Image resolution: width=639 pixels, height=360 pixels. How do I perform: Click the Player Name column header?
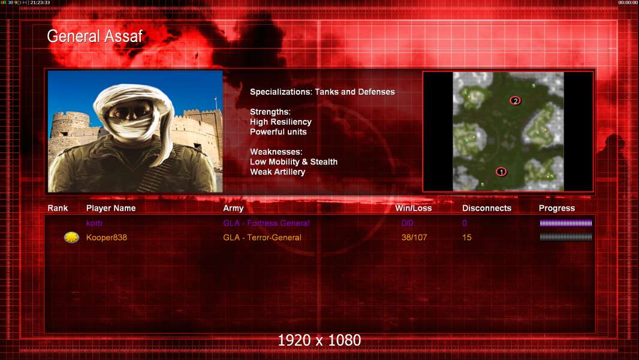[x=111, y=208]
